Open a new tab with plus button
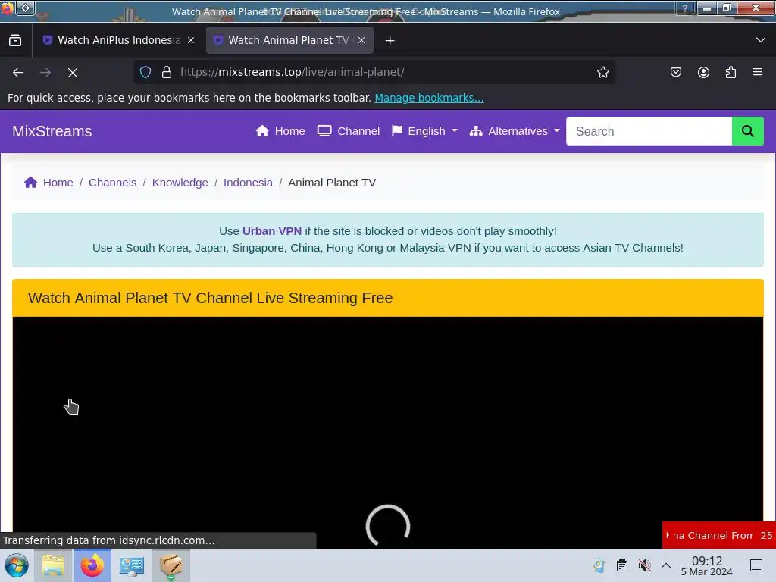This screenshot has height=582, width=776. pyautogui.click(x=390, y=41)
